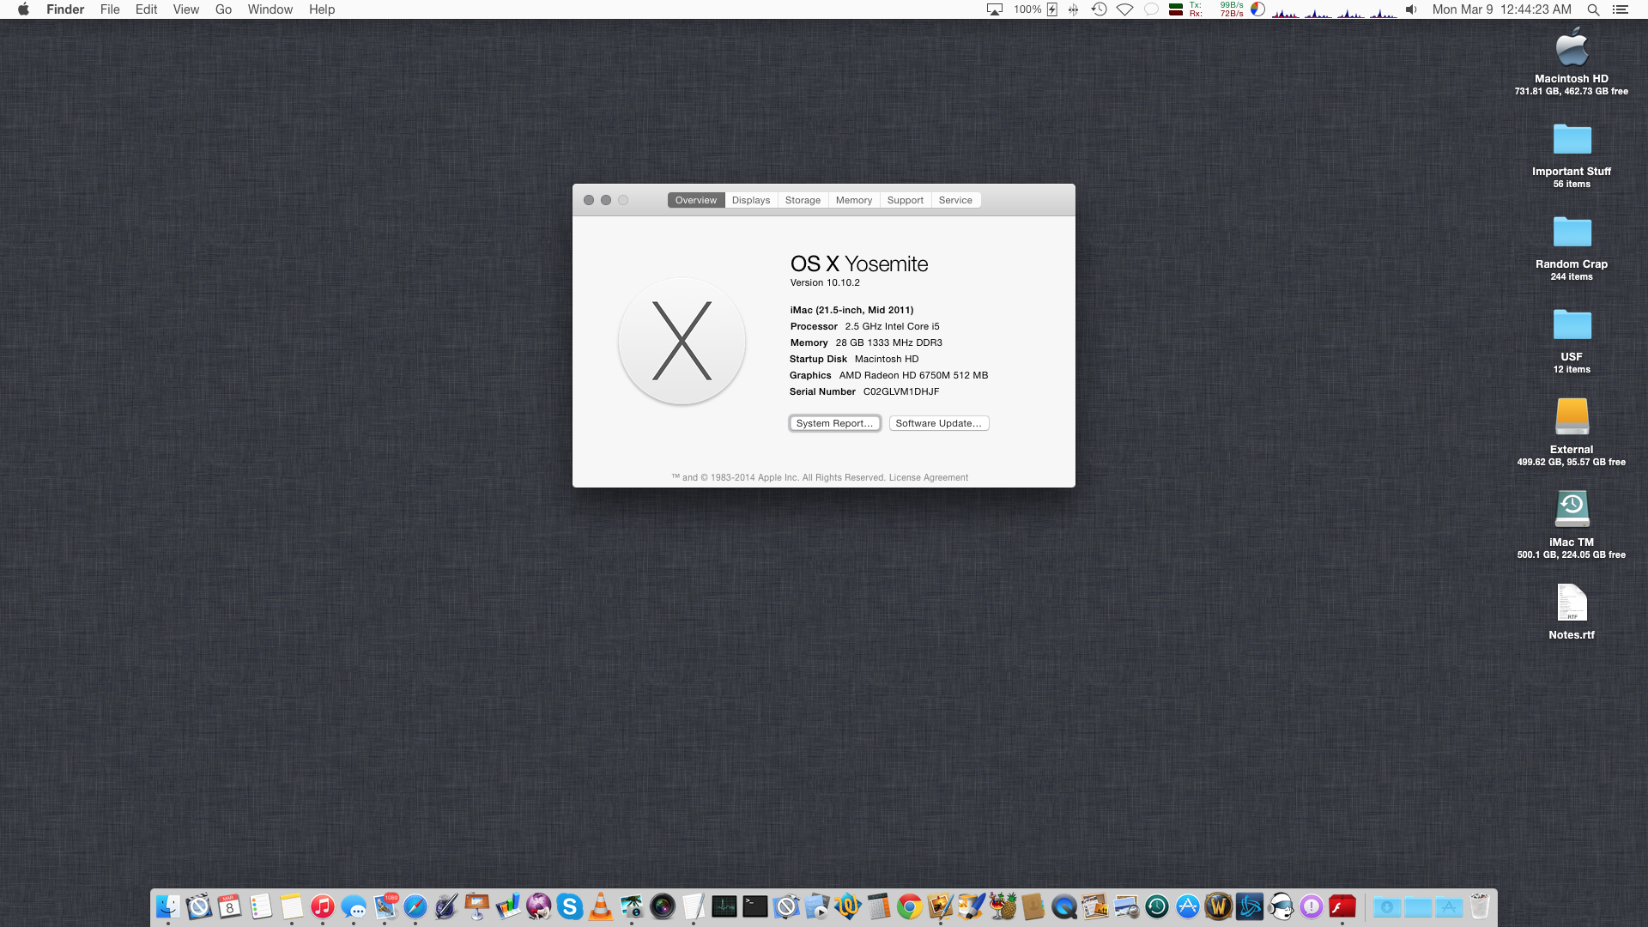Switch to the Storage tab
This screenshot has height=927, width=1648.
pos(803,200)
